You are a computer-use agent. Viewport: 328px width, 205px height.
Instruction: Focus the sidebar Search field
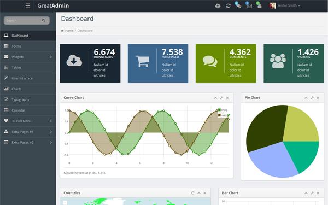pyautogui.click(x=27, y=20)
